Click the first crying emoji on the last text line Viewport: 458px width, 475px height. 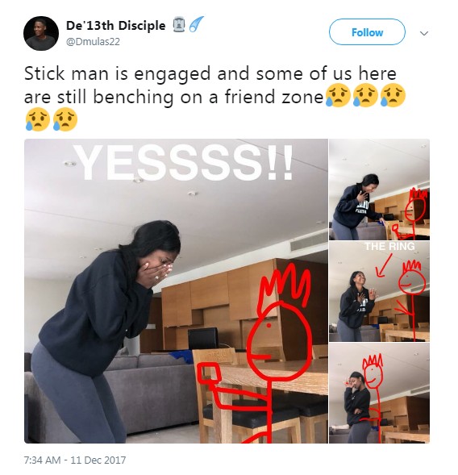tap(38, 119)
